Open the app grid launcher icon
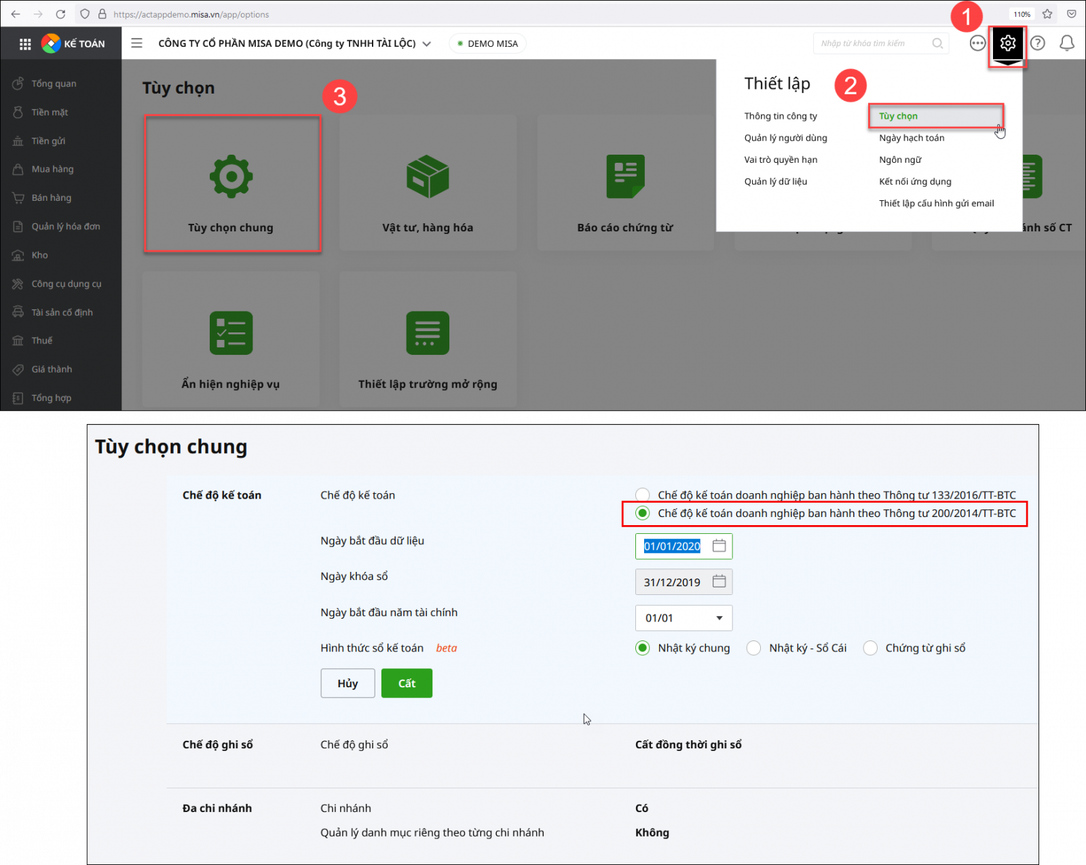 coord(25,44)
